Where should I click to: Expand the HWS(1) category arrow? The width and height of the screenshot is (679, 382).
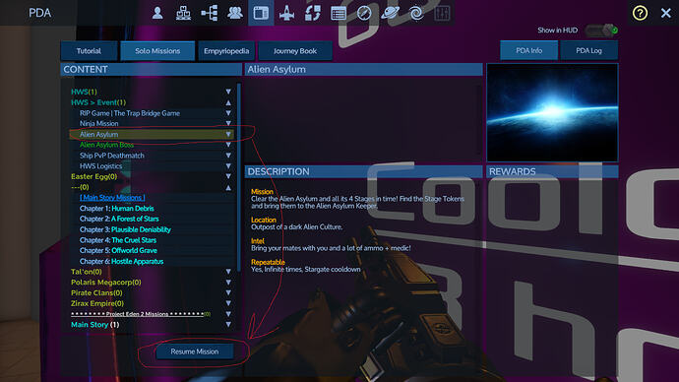pos(228,92)
